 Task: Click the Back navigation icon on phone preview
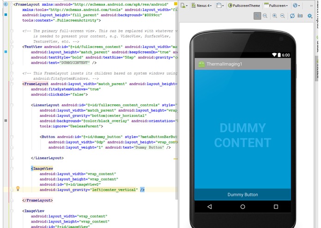coord(209,207)
